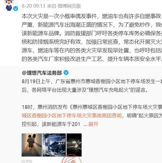The image size is (162, 163).
Task: Click the verified badge beside 理想汽车法务部
Action: coord(66,73)
